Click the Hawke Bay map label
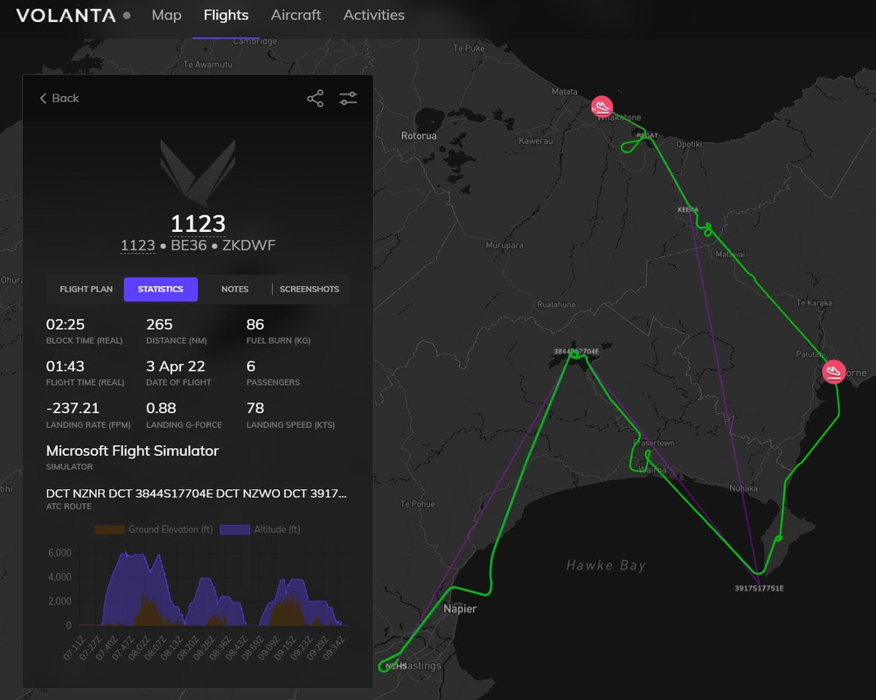 pyautogui.click(x=606, y=565)
